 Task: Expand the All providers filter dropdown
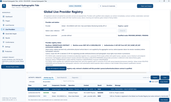pyautogui.click(x=52, y=82)
